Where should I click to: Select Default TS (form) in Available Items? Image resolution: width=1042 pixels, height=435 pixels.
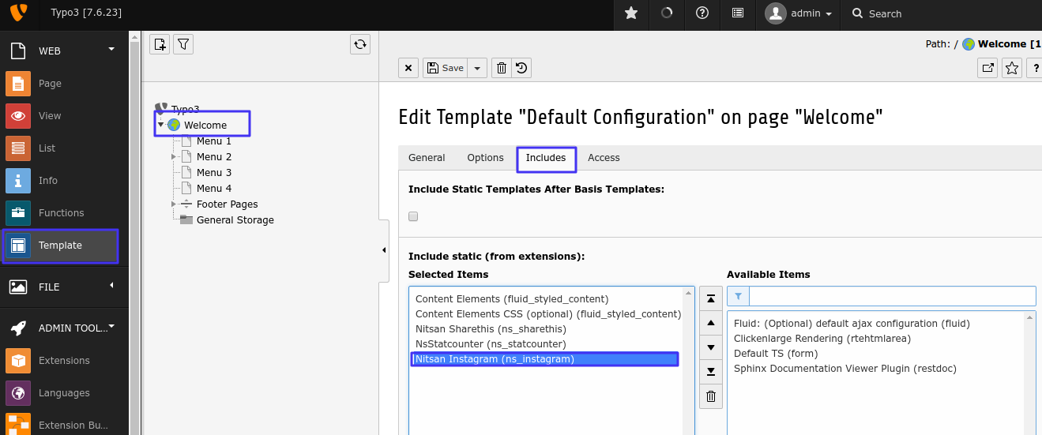point(776,354)
